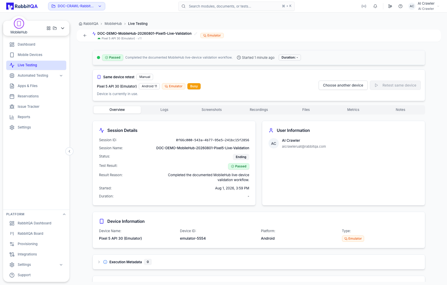
Task: Click the emulator-5554 device ID
Action: click(193, 239)
